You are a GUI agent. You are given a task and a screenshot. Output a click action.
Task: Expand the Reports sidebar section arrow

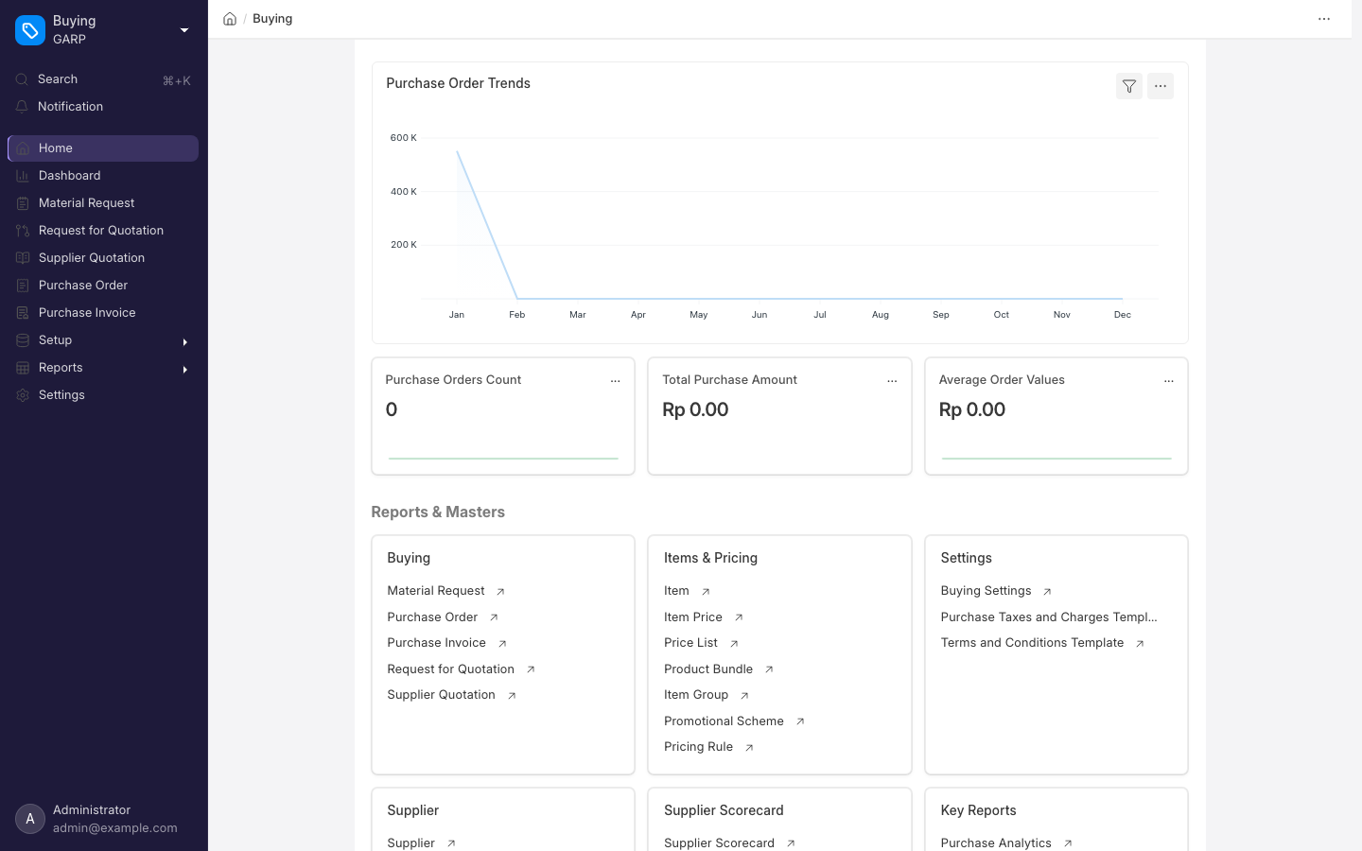pos(184,369)
